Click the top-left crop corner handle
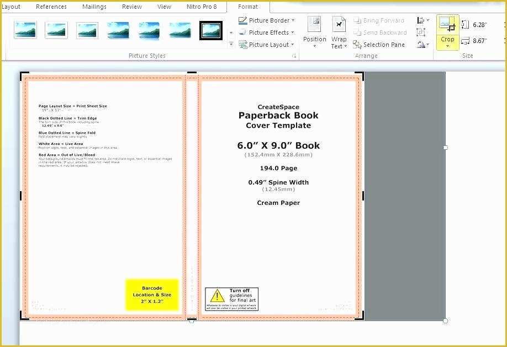507x347 pixels. click(23, 75)
